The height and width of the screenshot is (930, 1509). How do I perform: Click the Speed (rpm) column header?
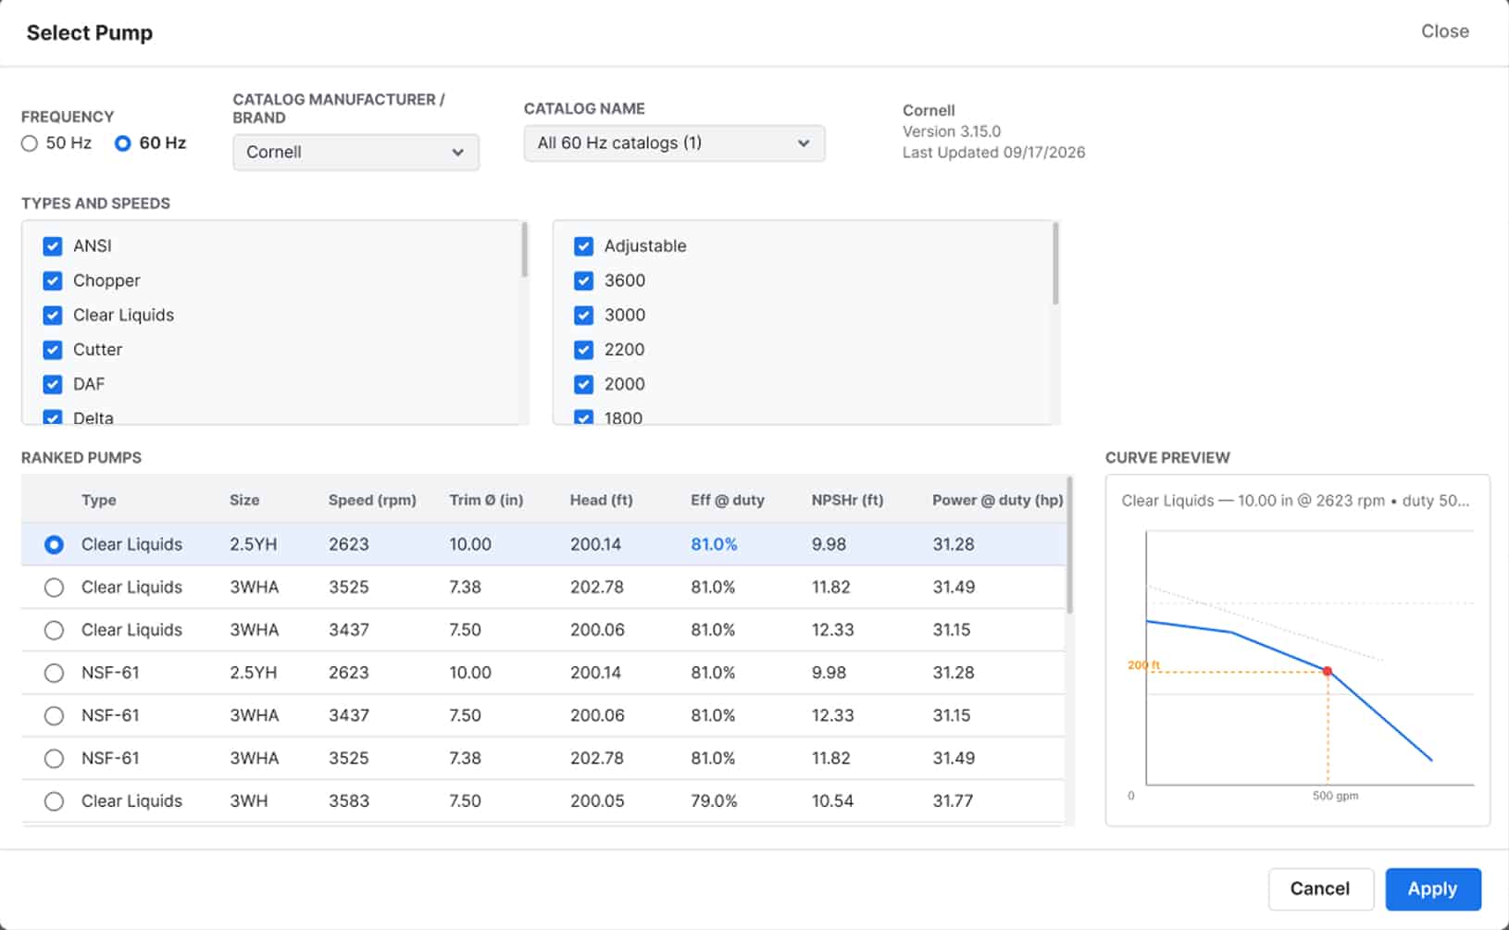pos(372,500)
